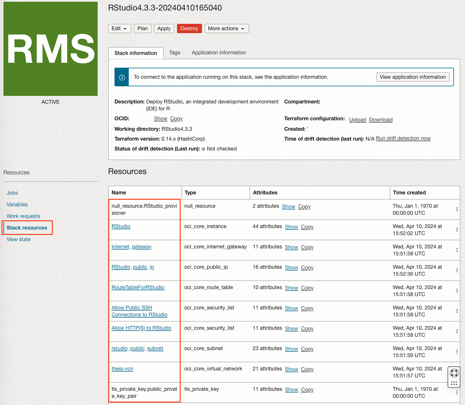
Task: Open actions menu for RStudio_public_ip row
Action: coord(457,270)
